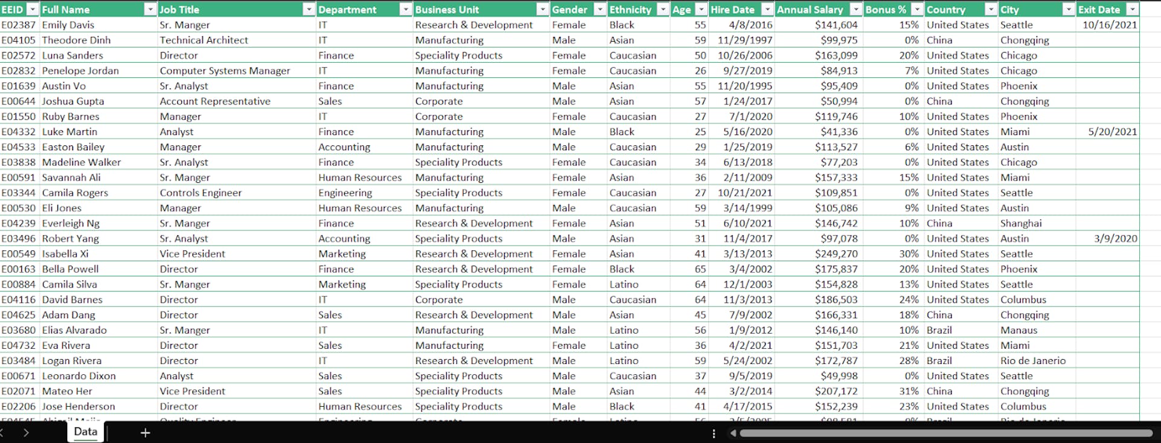This screenshot has height=443, width=1161.
Task: Open the City column filter arrow
Action: [x=1068, y=10]
